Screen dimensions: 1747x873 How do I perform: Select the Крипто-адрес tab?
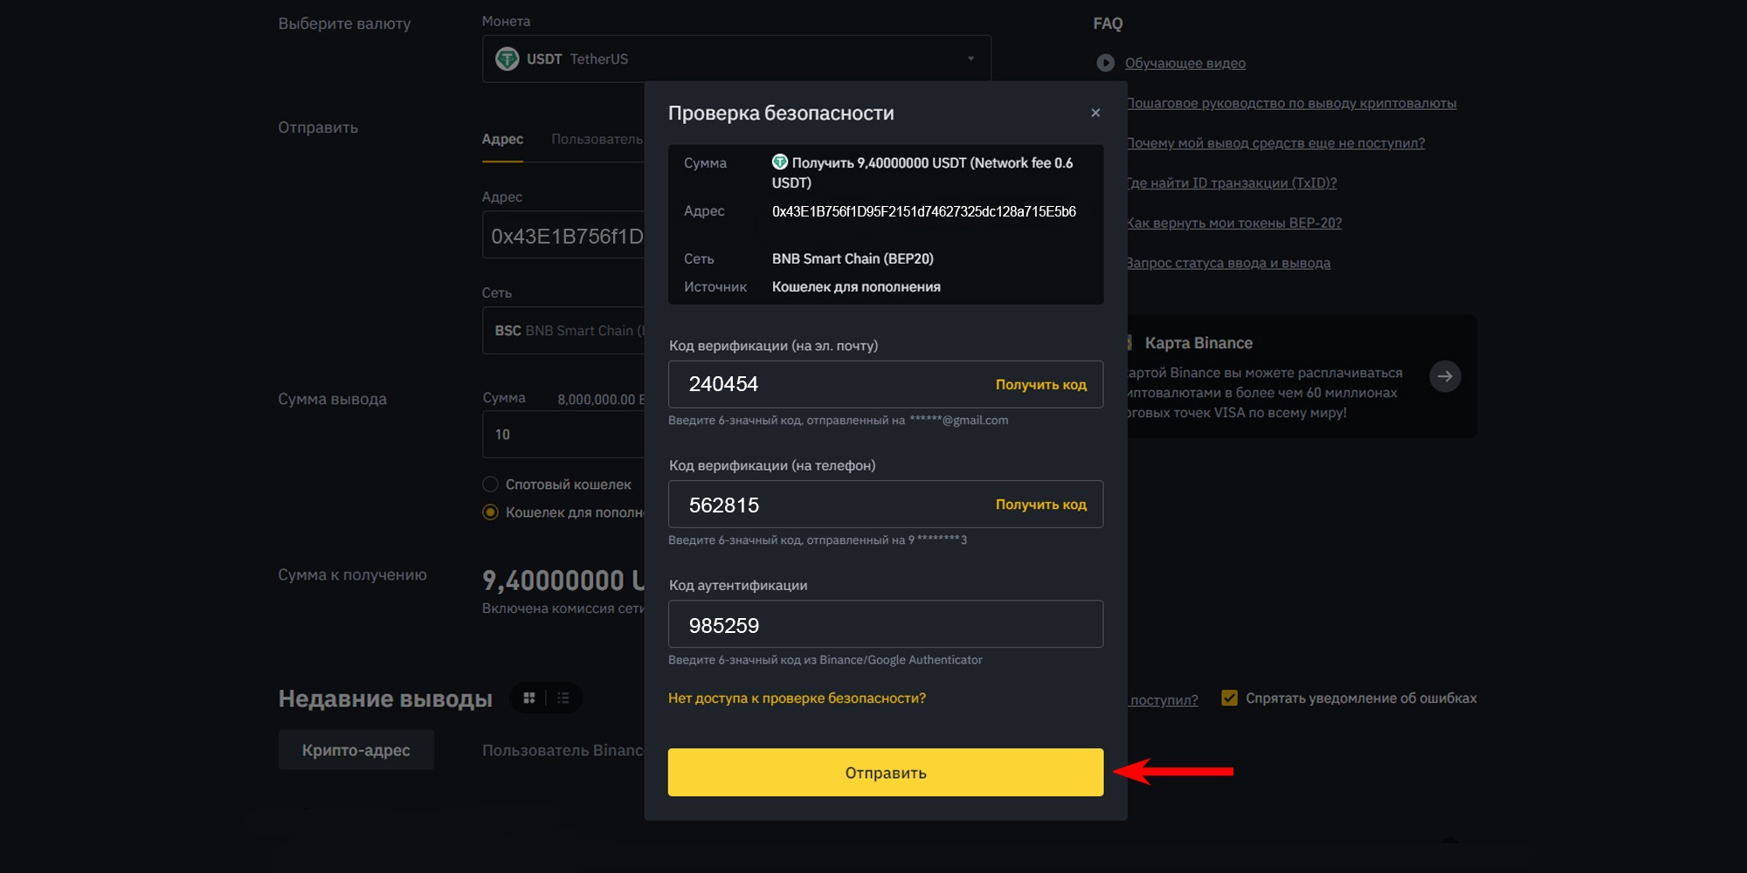(x=356, y=750)
